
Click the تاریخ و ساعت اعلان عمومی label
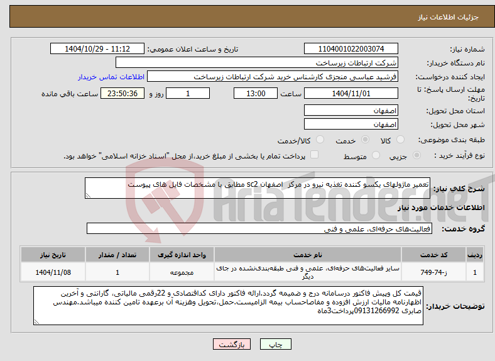point(193,49)
